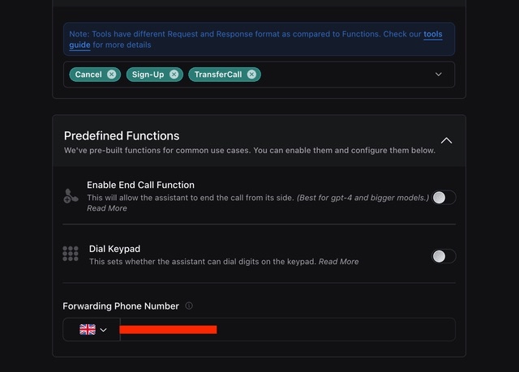Remove the Sign-Up tool chip
Screen dimensions: 519x372
pyautogui.click(x=174, y=75)
